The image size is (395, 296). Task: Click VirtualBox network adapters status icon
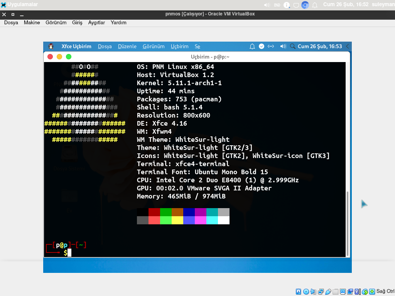click(x=321, y=292)
